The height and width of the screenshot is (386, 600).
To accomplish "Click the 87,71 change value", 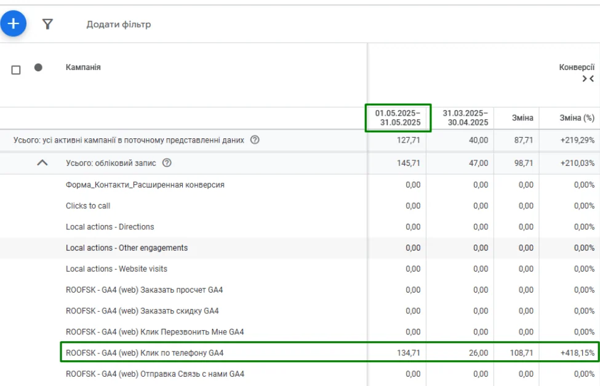I will pyautogui.click(x=524, y=140).
